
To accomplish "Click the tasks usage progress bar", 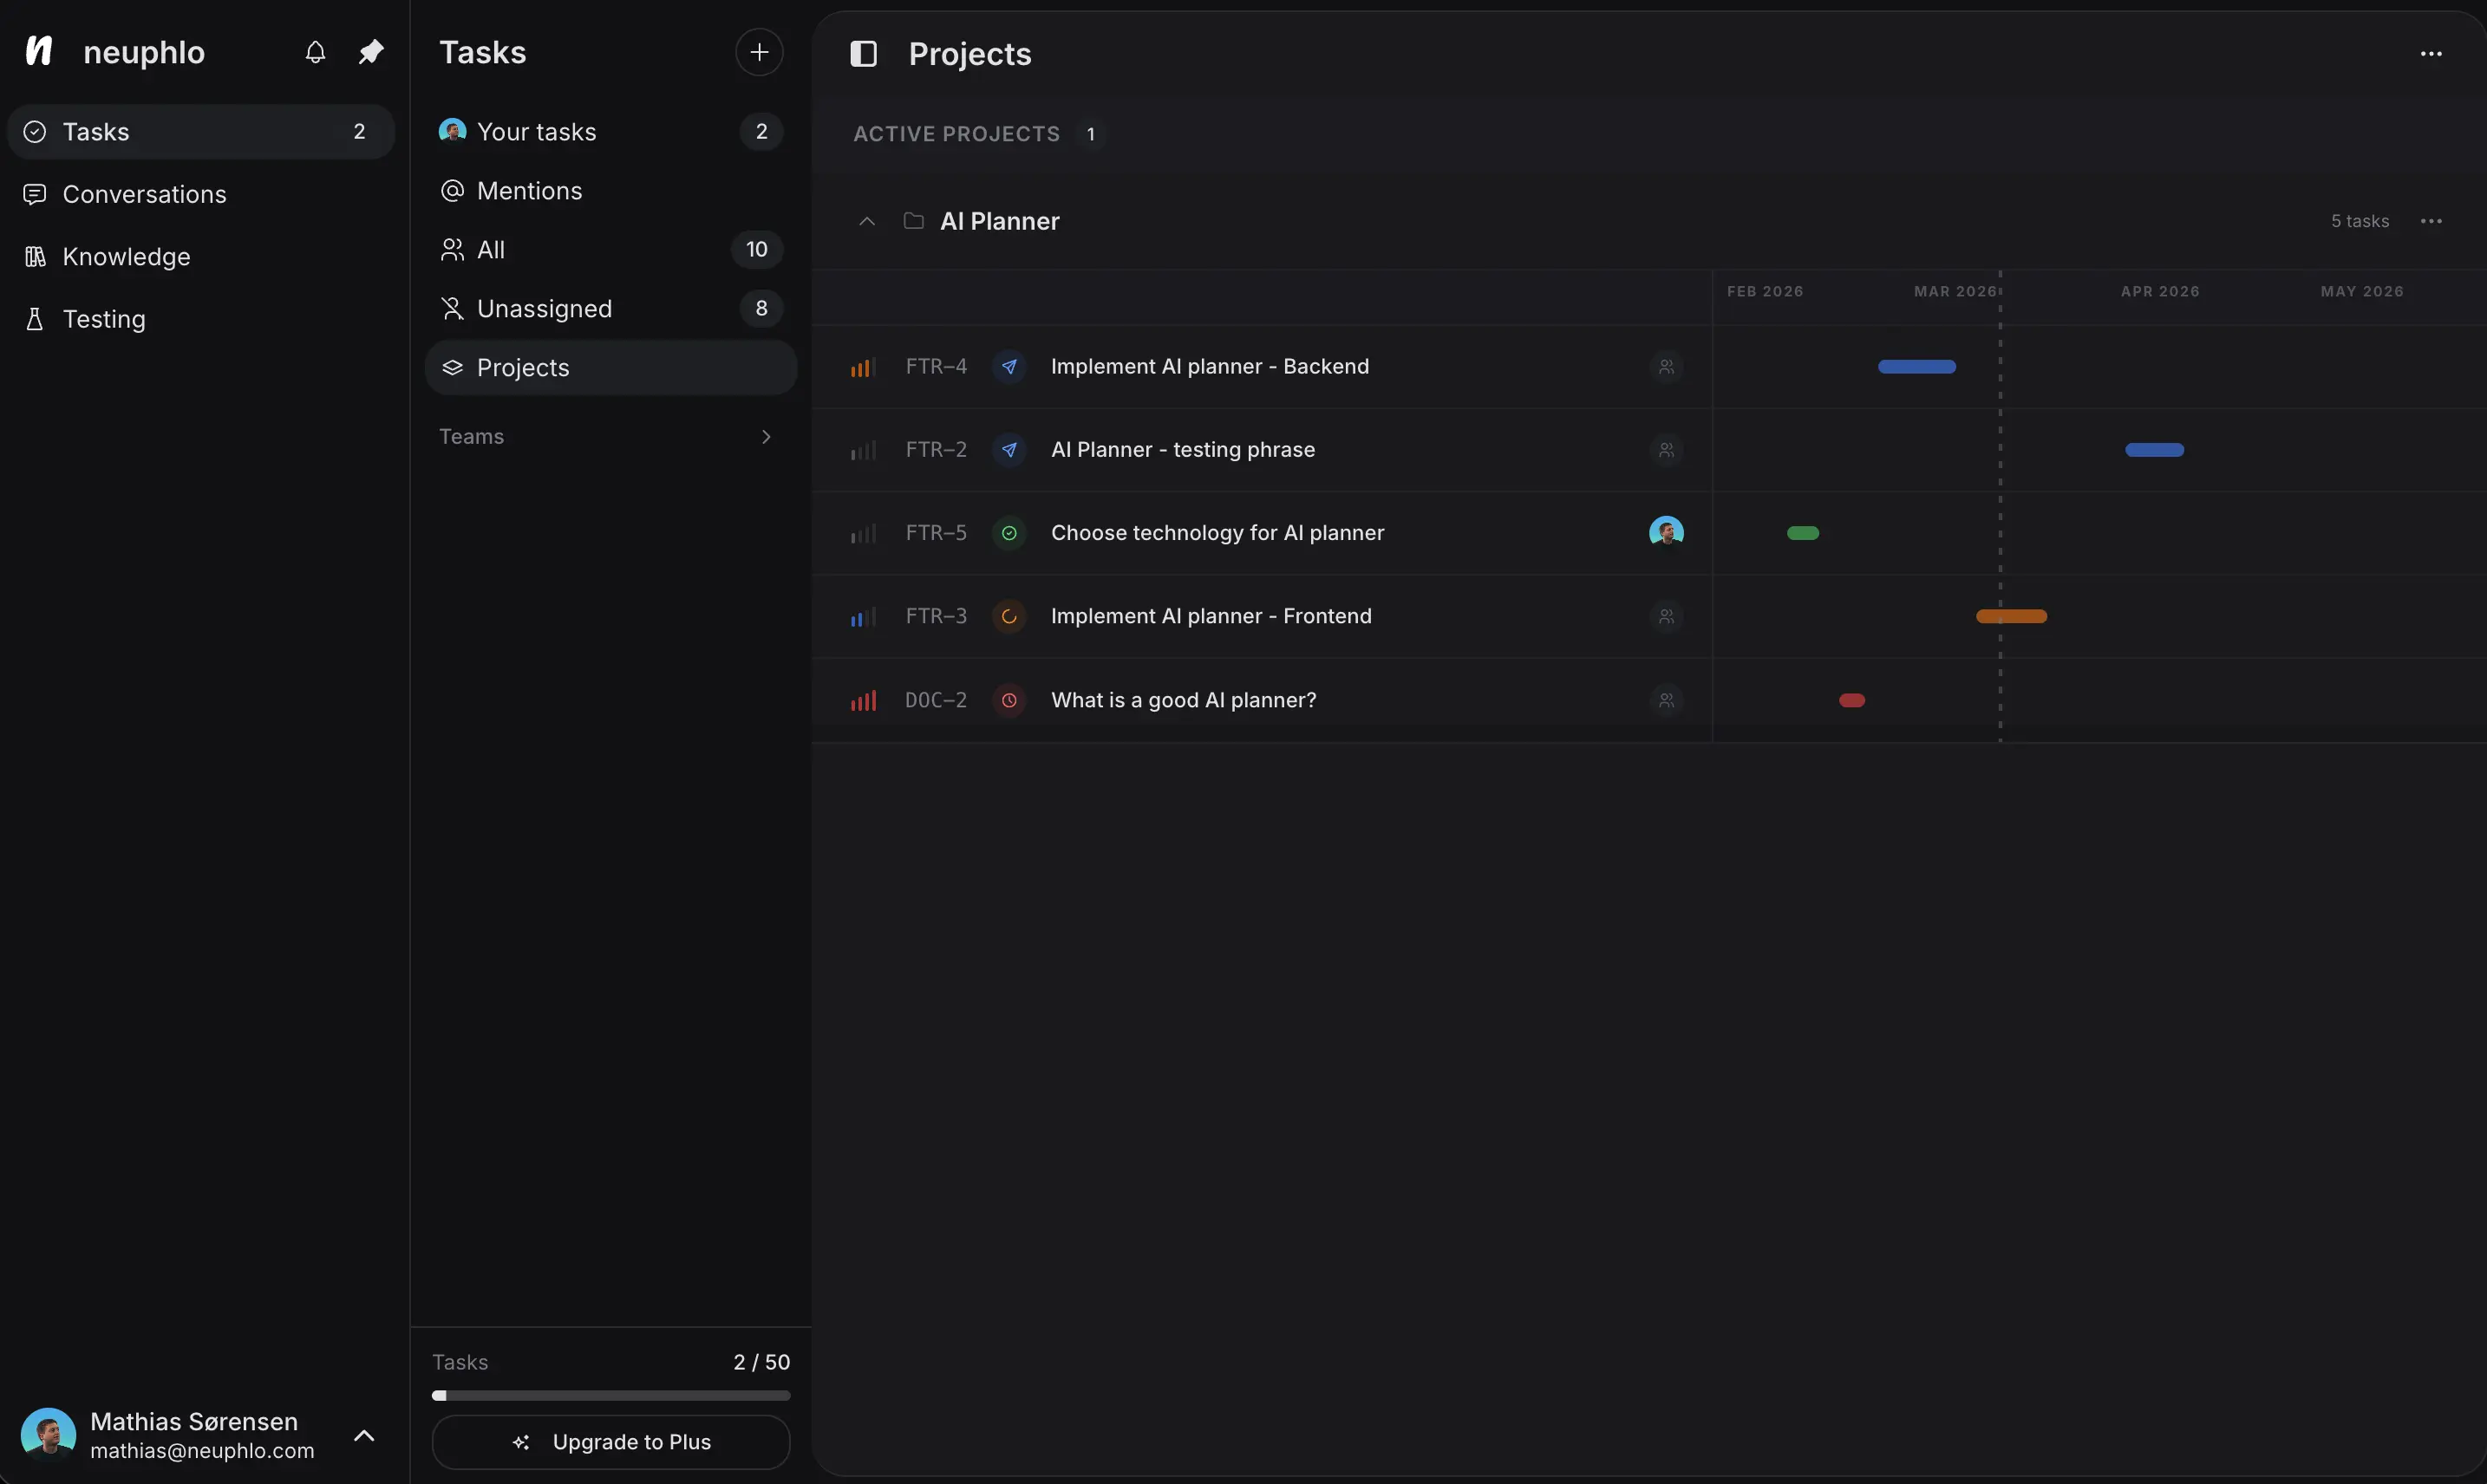I will [610, 1395].
